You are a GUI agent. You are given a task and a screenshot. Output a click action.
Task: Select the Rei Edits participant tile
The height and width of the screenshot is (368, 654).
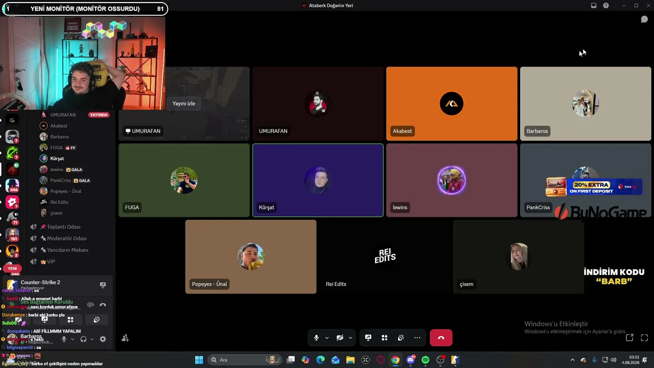click(385, 257)
